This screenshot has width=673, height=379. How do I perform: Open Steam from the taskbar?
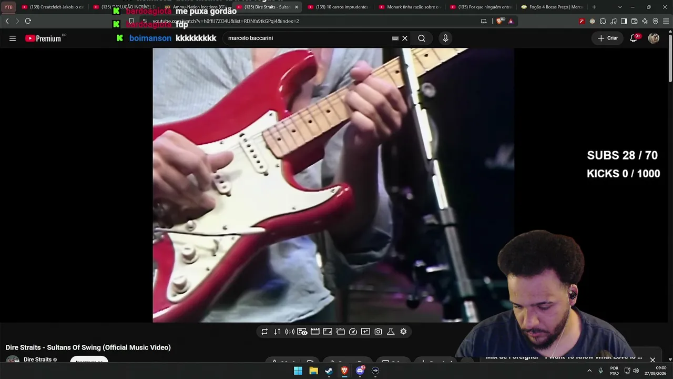pos(329,371)
